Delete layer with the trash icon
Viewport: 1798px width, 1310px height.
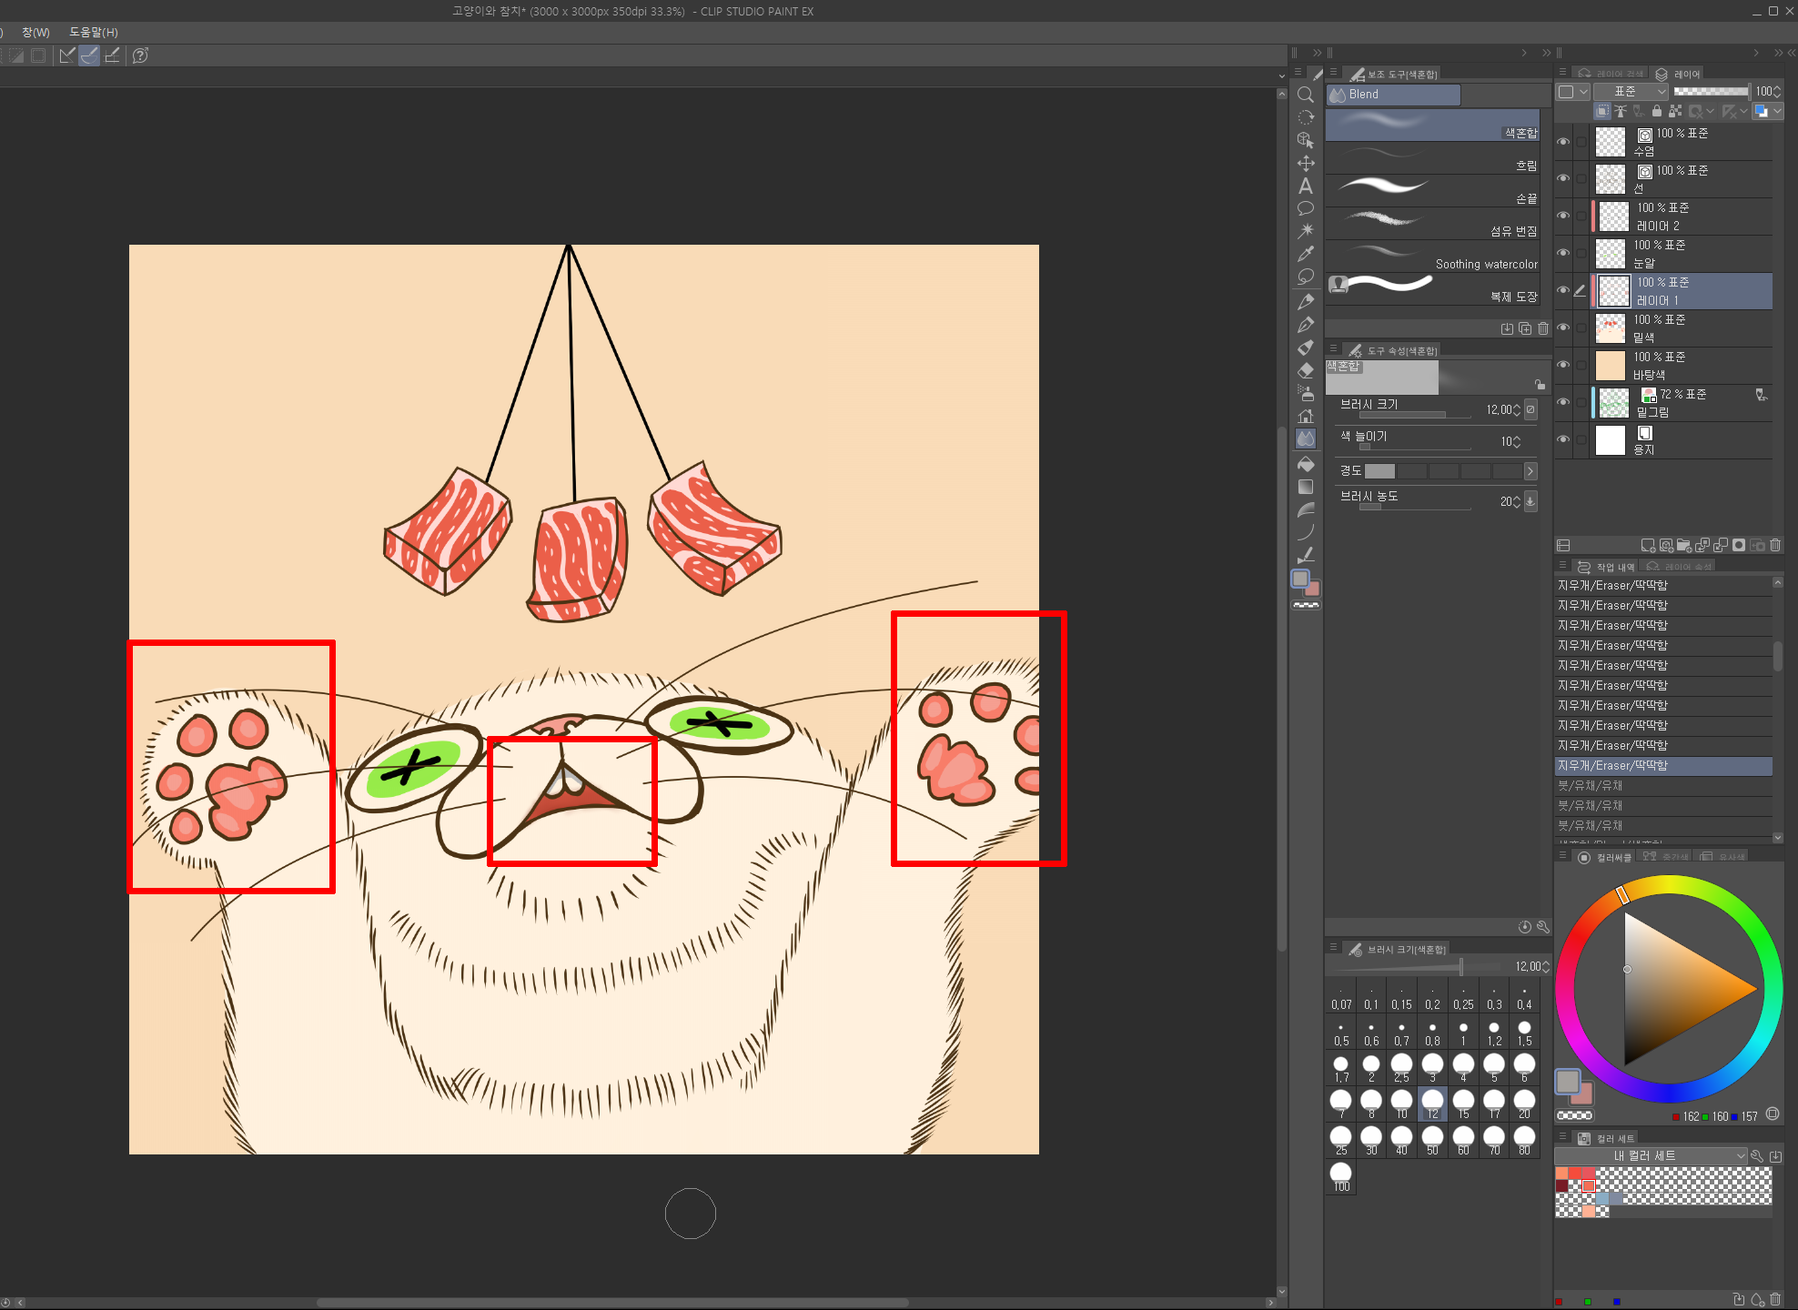pos(1775,545)
